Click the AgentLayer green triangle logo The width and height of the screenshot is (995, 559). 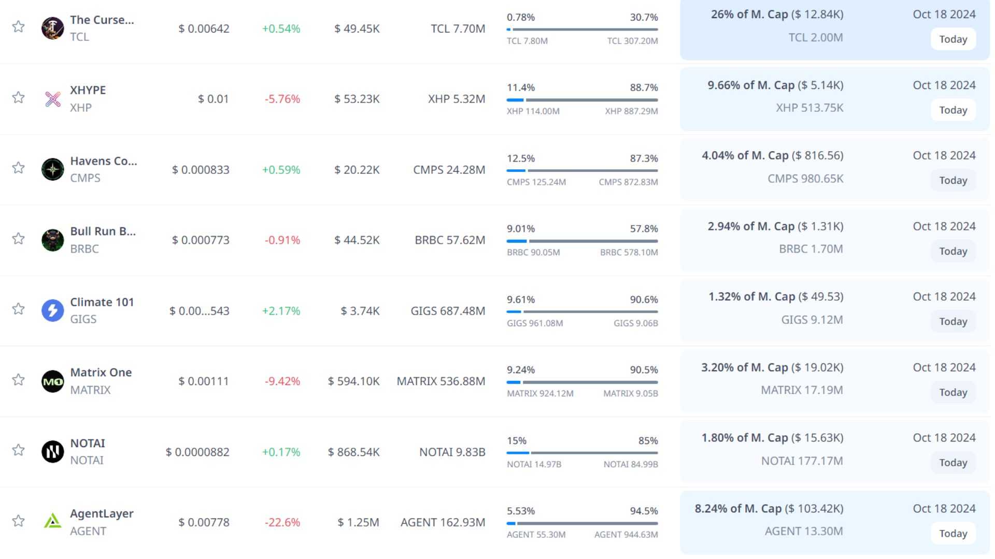coord(52,521)
